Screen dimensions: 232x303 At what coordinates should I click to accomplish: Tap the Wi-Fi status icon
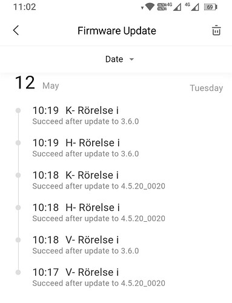pyautogui.click(x=150, y=7)
